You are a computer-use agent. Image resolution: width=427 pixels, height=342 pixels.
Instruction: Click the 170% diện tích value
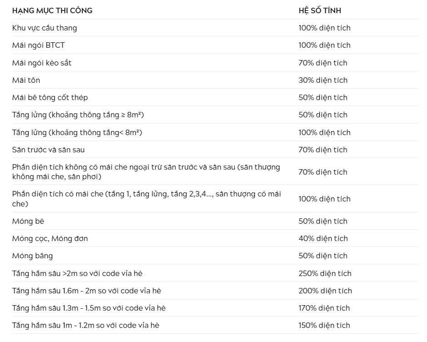coord(324,308)
